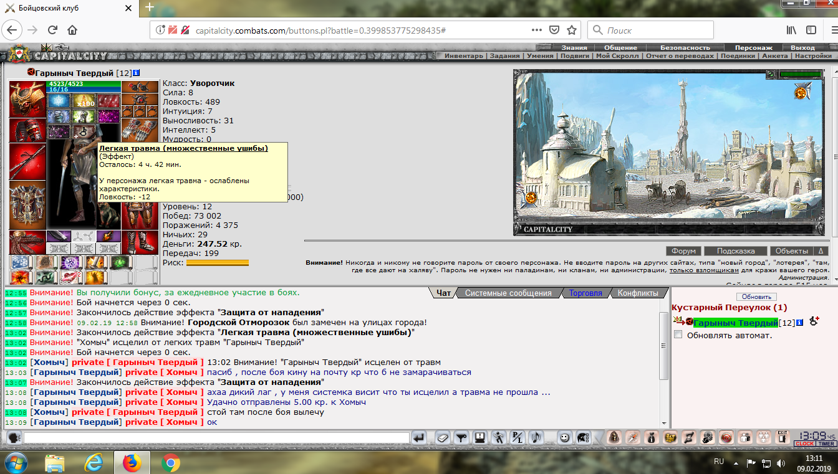Viewport: 838px width, 474px height.
Task: Toggle chat sound note icon
Action: [536, 438]
